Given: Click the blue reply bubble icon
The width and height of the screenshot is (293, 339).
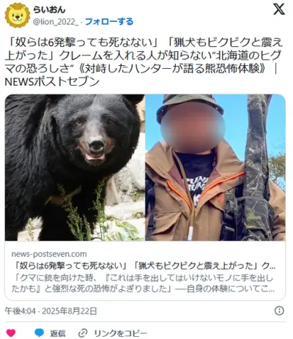Looking at the screenshot, I should pos(39,332).
